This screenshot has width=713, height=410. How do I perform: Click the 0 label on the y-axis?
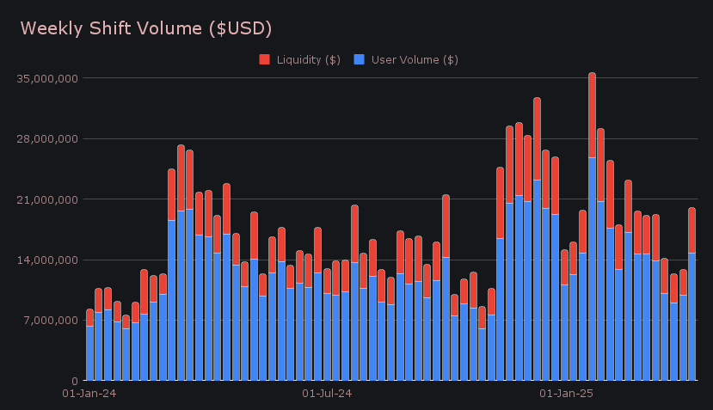click(75, 381)
